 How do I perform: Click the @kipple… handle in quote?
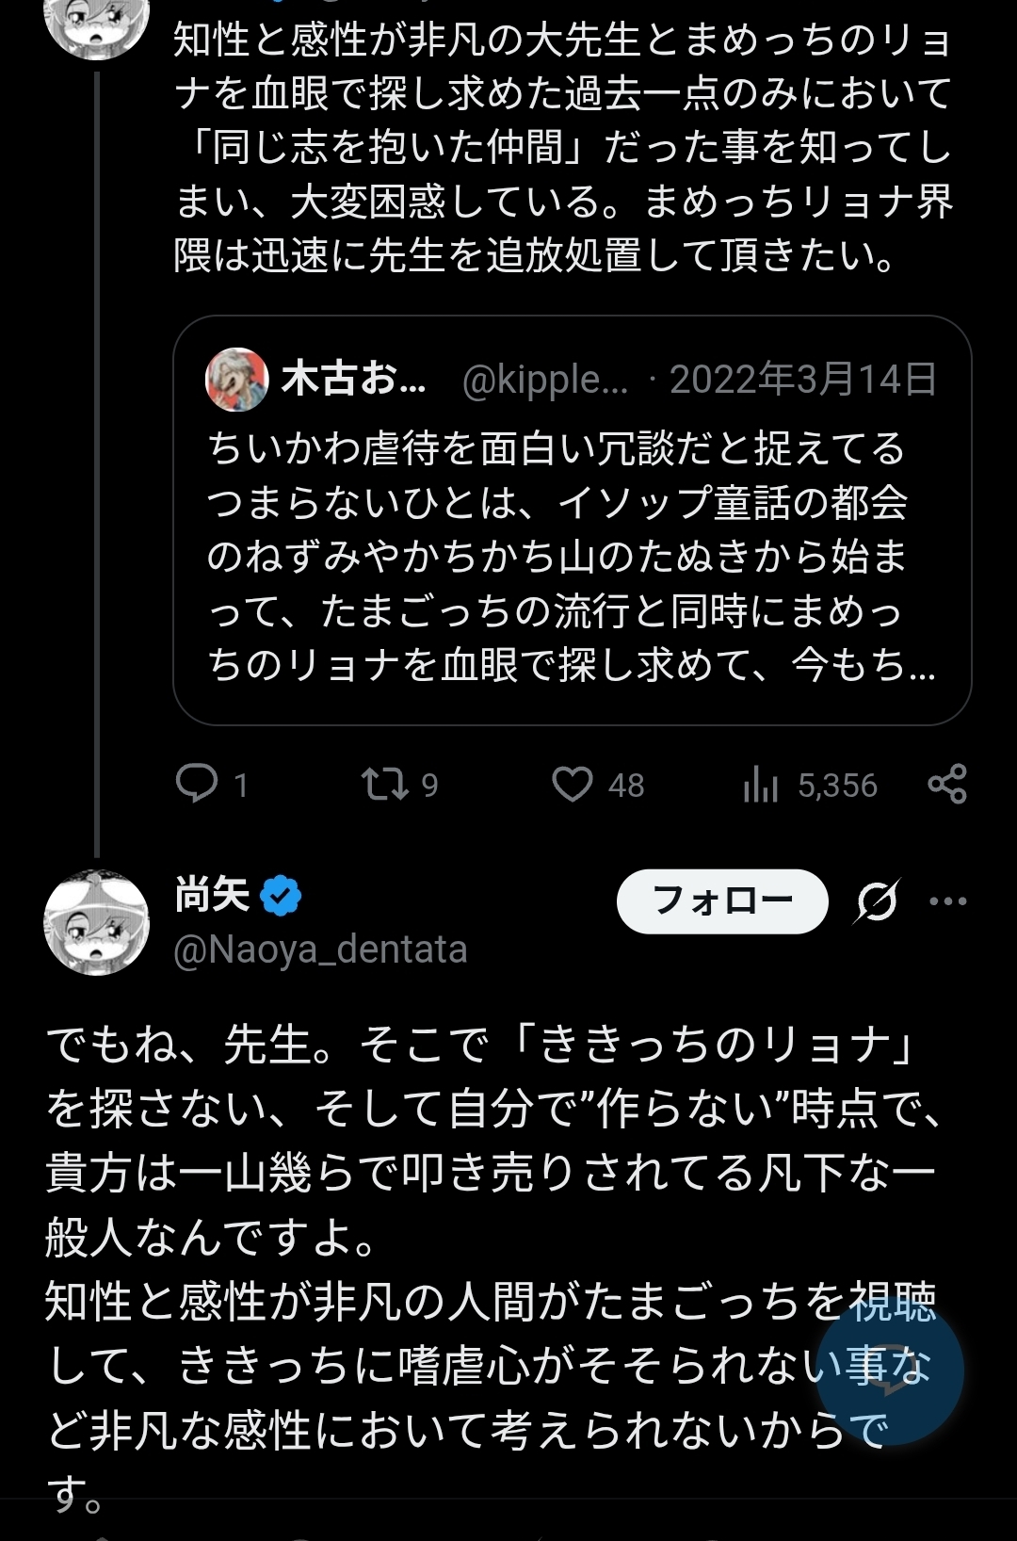coord(544,380)
